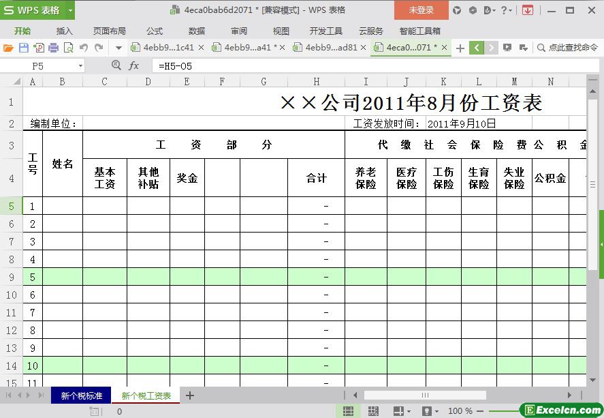Screen dimensions: 604x418
Task: Click the Open folder icon in quick toolbar
Action: click(8, 48)
